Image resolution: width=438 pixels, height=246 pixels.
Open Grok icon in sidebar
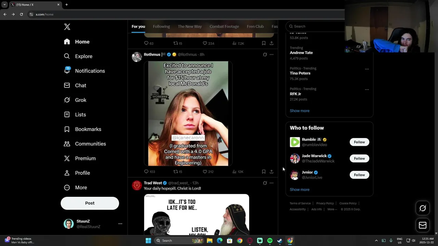click(67, 100)
